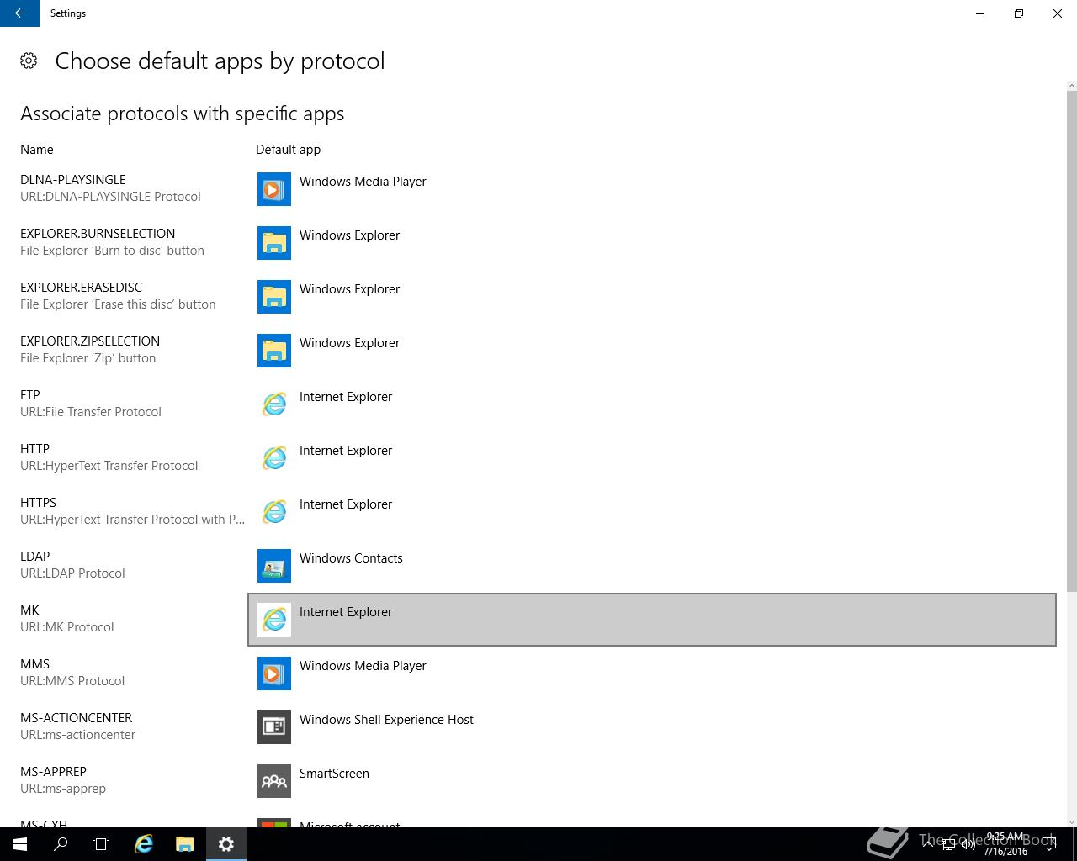Click the Windows Contacts icon for LDAP
Viewport: 1077px width, 861px height.
tap(274, 566)
